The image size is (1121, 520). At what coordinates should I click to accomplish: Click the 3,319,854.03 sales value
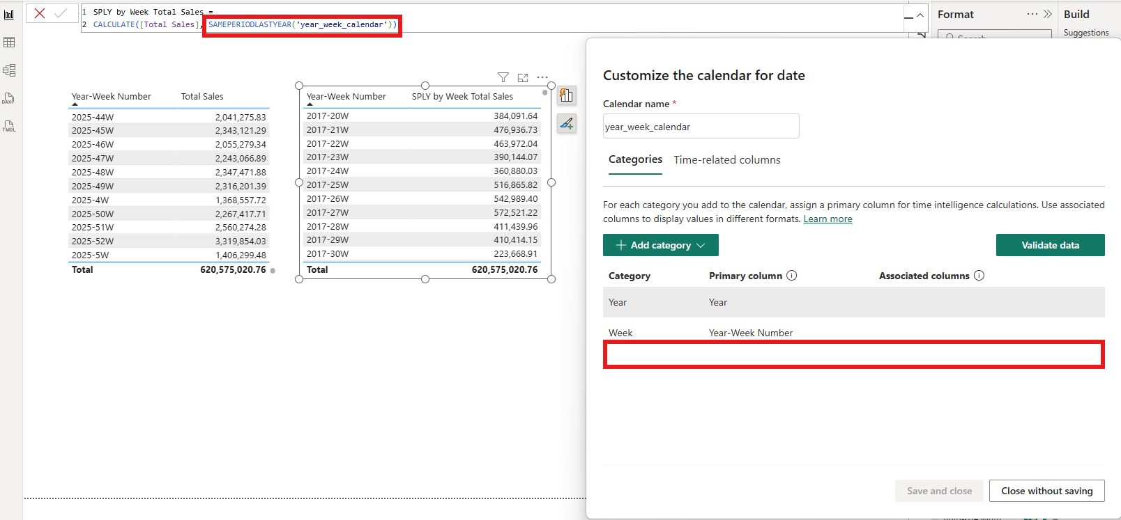pyautogui.click(x=241, y=241)
